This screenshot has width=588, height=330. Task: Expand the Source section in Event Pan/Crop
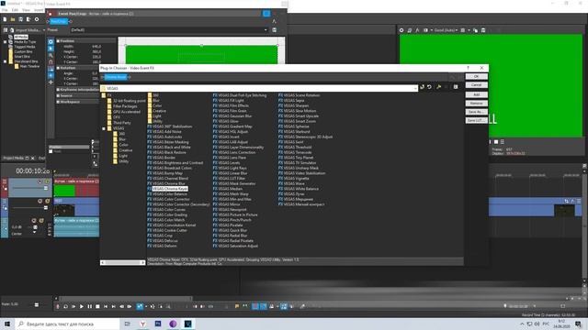click(x=58, y=95)
